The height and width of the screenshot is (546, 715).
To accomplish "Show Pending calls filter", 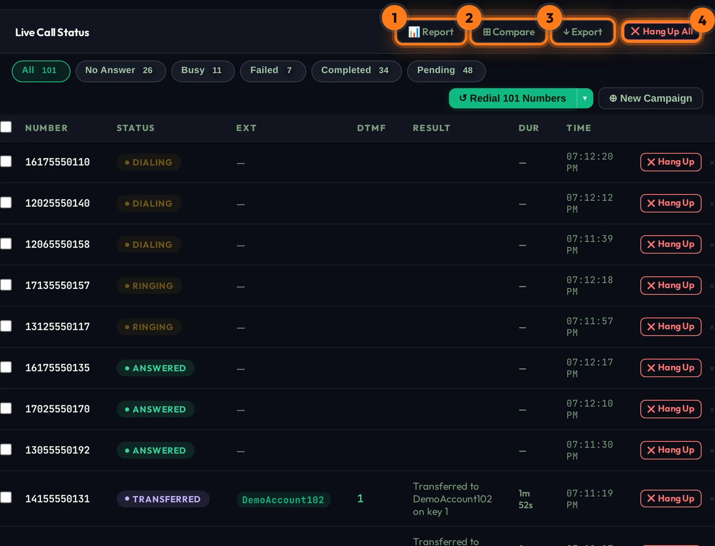I will click(446, 71).
